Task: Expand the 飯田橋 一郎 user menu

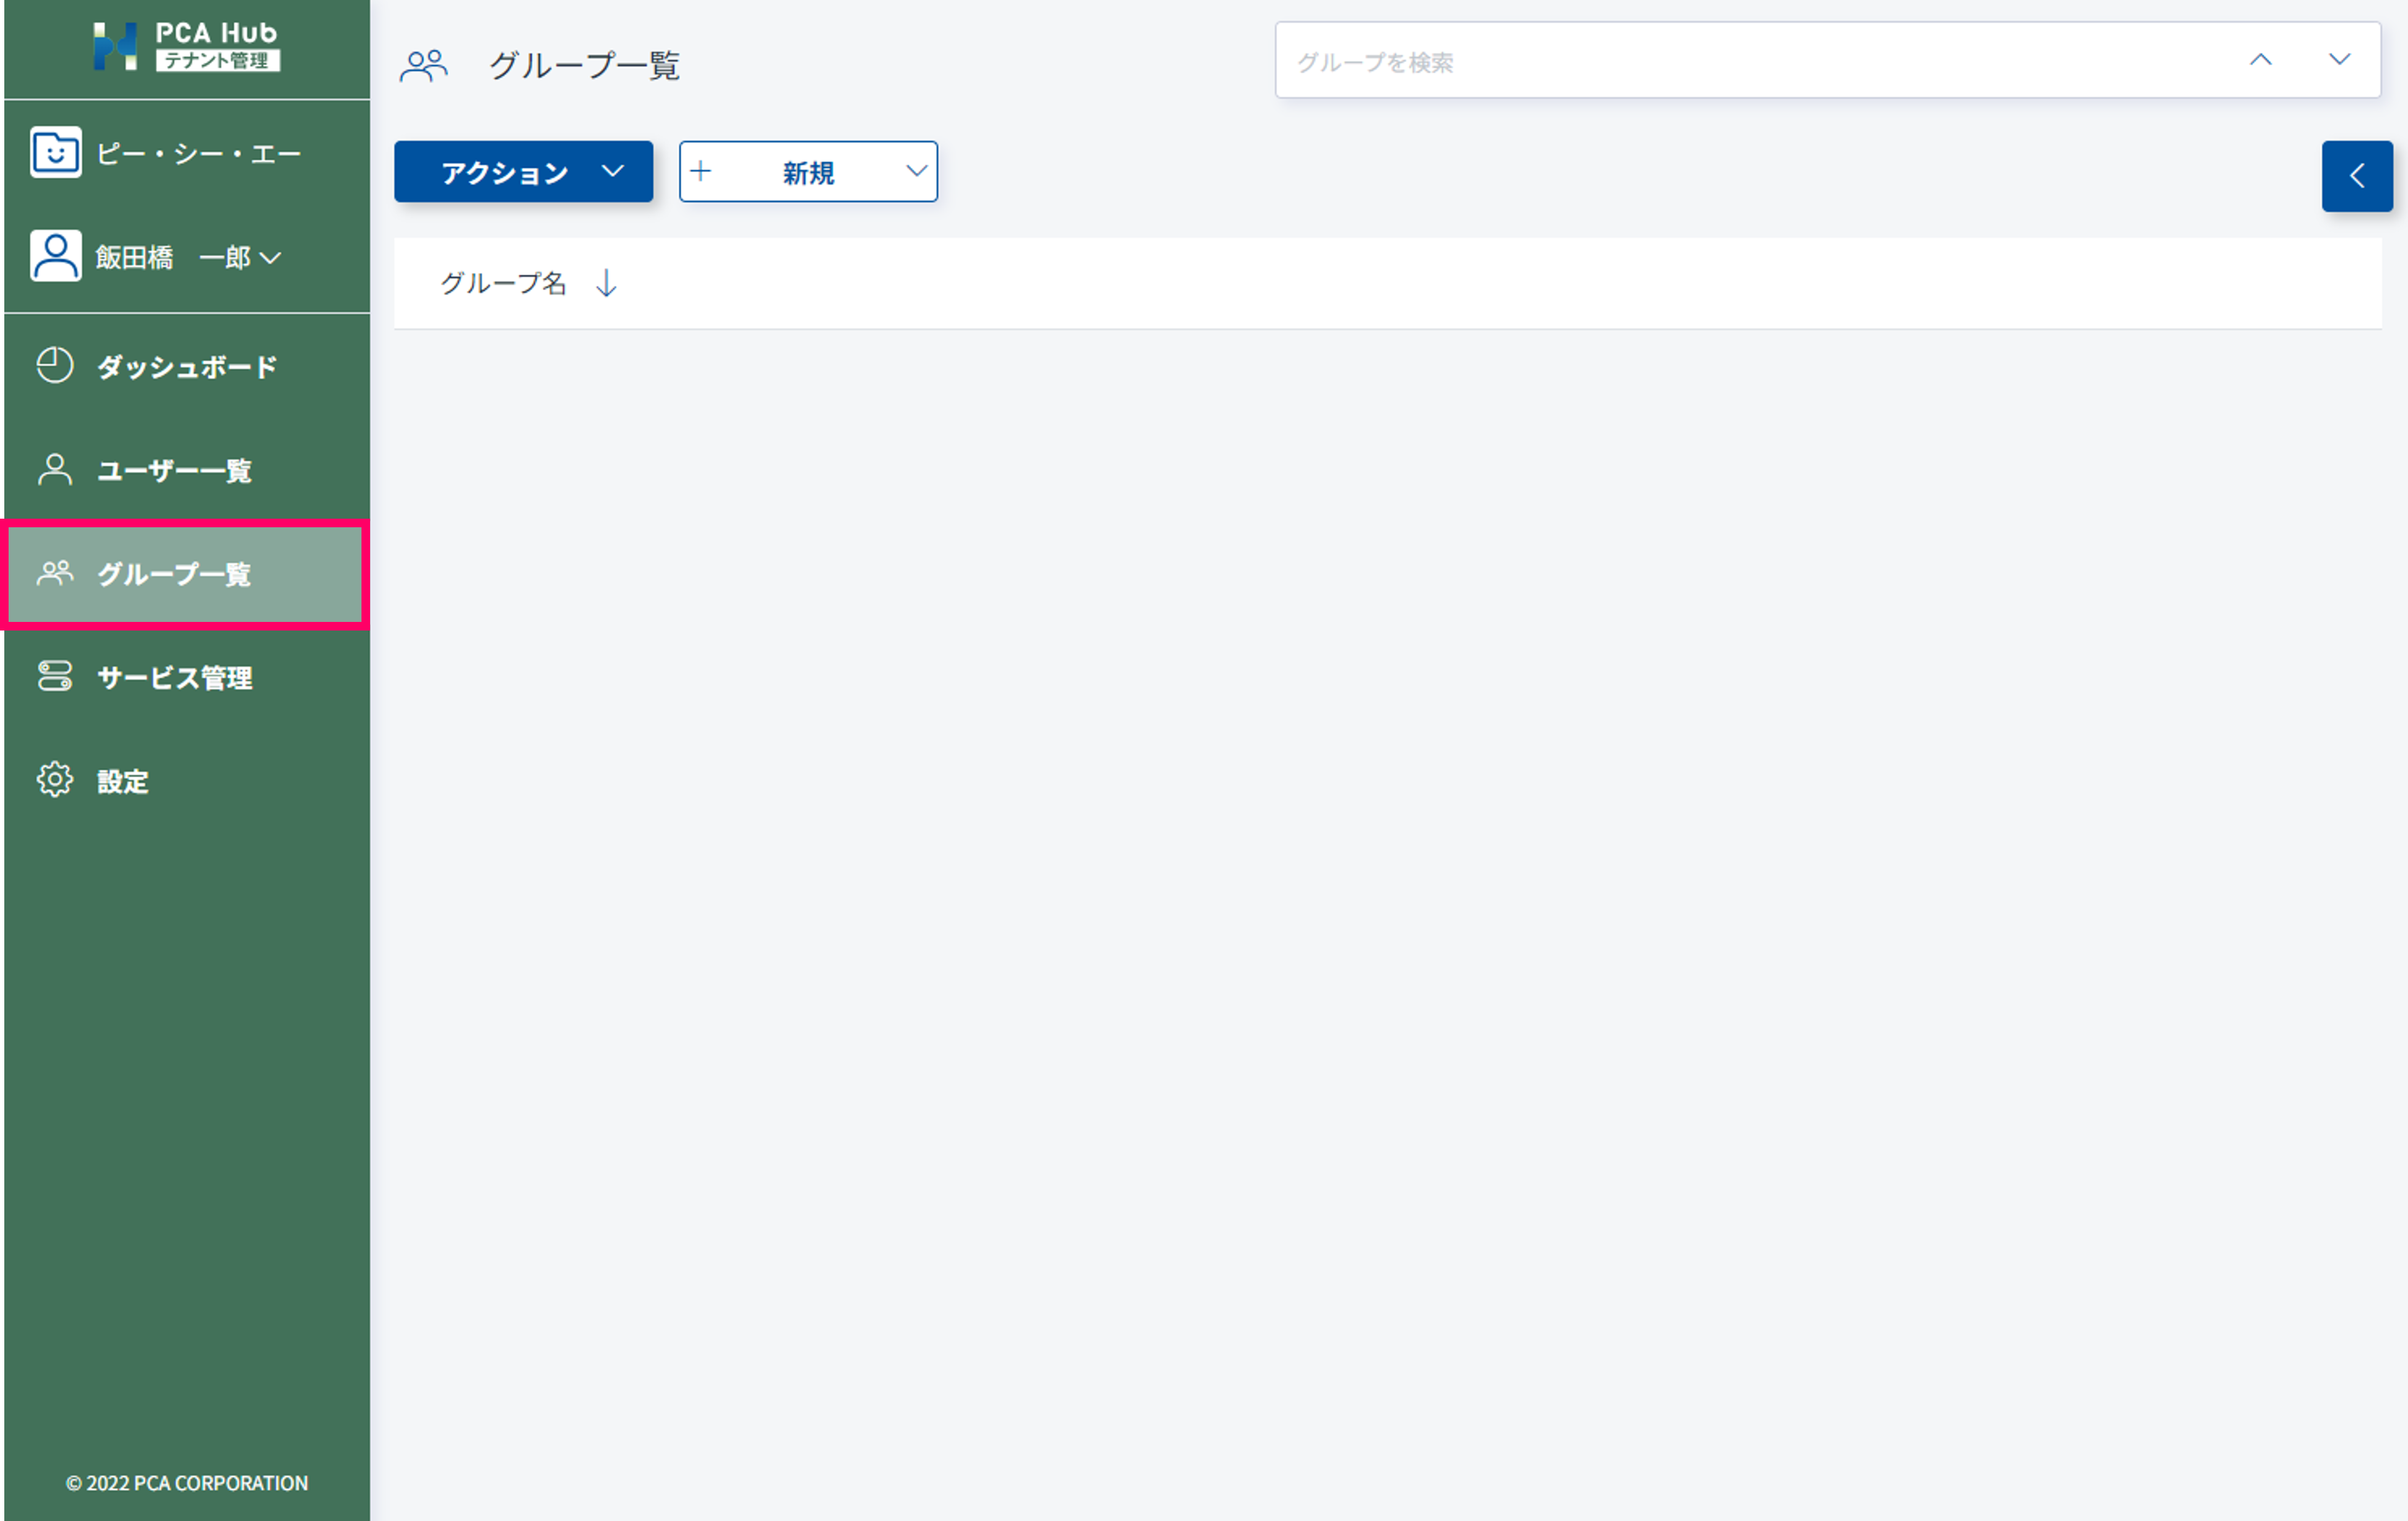Action: [x=270, y=258]
